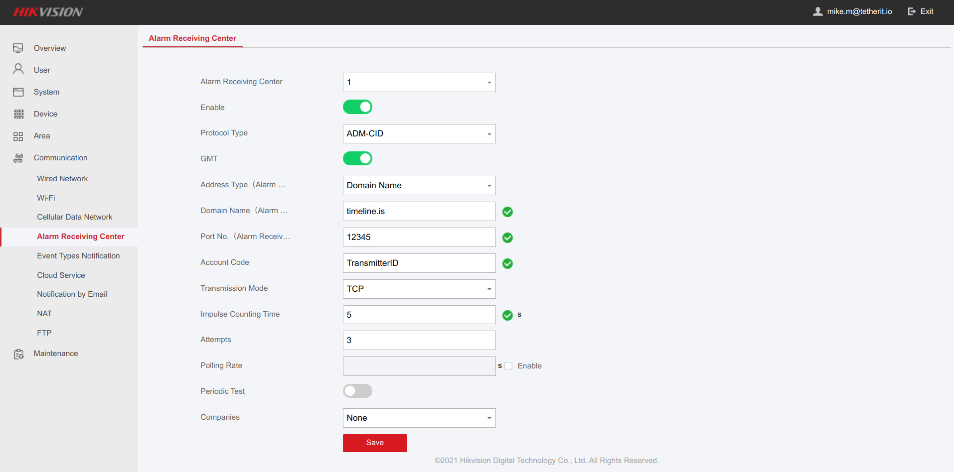The height and width of the screenshot is (472, 954).
Task: Click the Area sidebar icon
Action: click(x=18, y=135)
